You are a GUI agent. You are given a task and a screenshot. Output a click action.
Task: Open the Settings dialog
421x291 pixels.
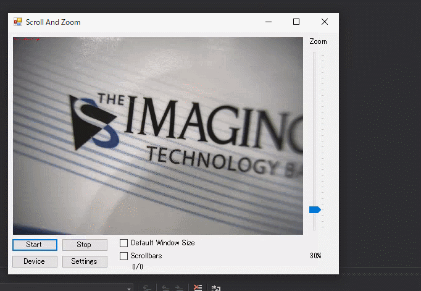click(85, 261)
